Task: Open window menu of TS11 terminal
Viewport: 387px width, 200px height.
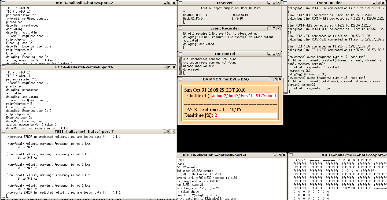Action: coord(3,131)
